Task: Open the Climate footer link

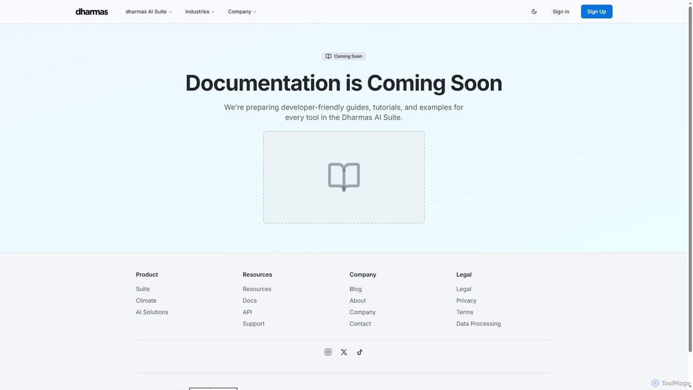Action: 146,301
